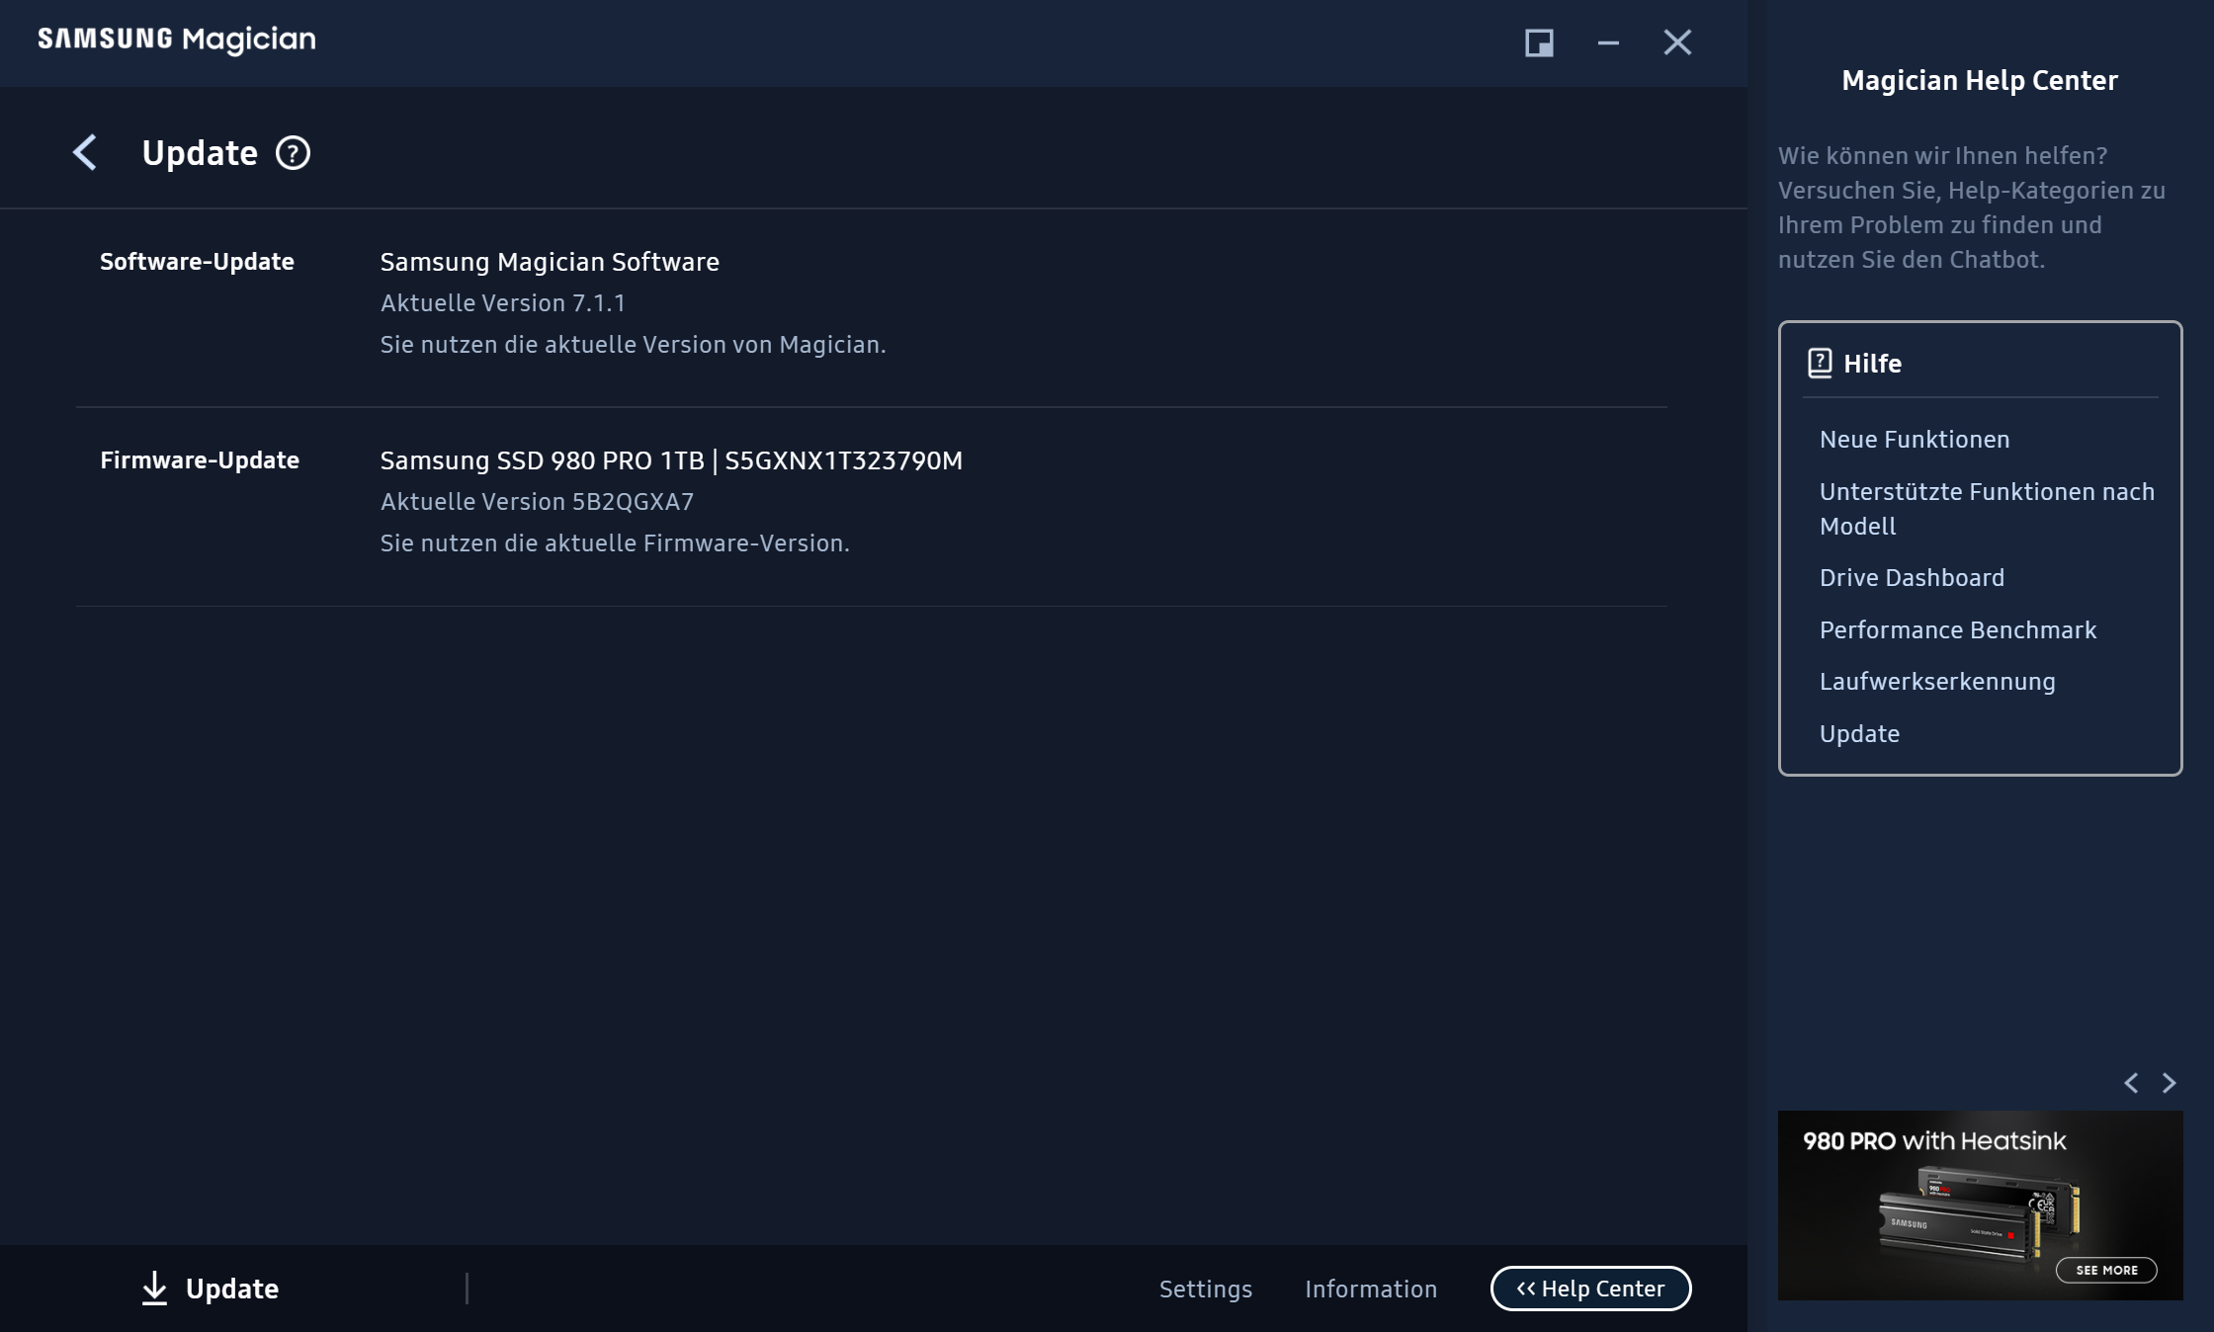2214x1332 pixels.
Task: Click the Samsung Magician home icon
Action: (x=179, y=38)
